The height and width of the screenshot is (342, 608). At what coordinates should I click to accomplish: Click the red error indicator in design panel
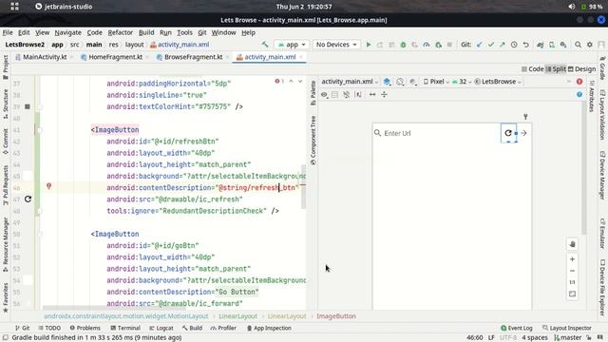(x=579, y=82)
